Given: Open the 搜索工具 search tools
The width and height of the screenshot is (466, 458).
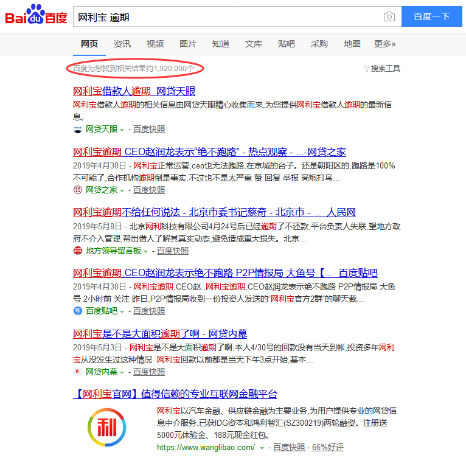Looking at the screenshot, I should pos(381,69).
